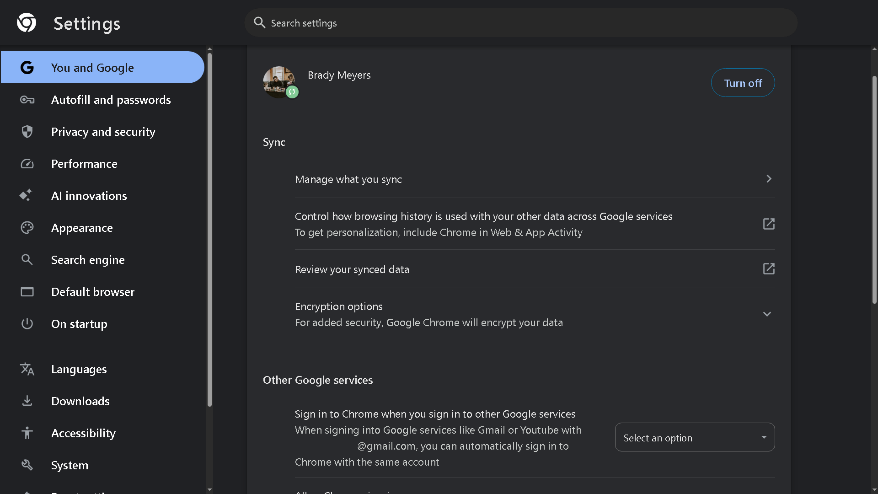Open the Accessibility settings section
Image resolution: width=878 pixels, height=494 pixels.
[x=83, y=433]
